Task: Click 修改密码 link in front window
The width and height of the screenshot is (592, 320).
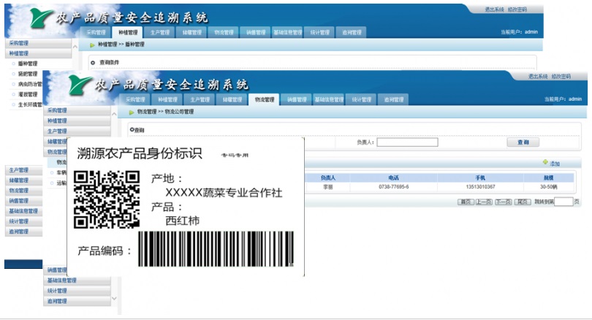Action: 561,76
